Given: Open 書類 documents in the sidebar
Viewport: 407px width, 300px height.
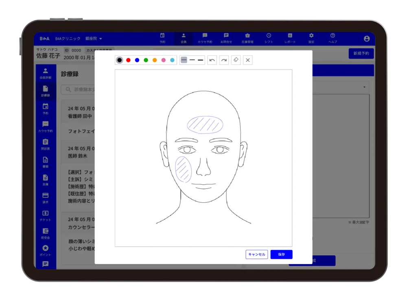Looking at the screenshot, I should point(46,162).
